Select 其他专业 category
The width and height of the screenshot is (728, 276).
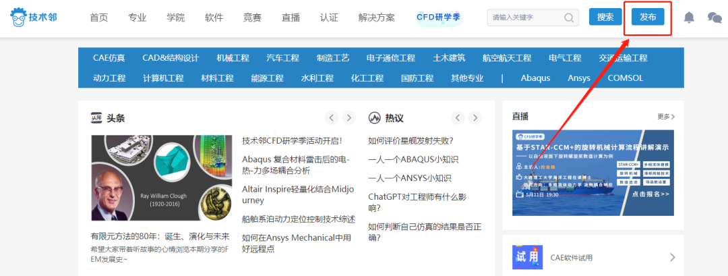(468, 78)
